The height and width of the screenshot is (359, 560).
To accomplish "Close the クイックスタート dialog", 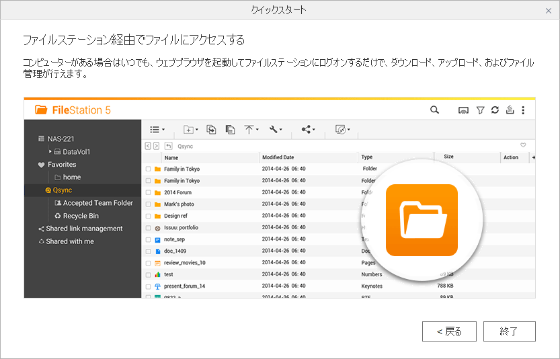I will click(x=549, y=11).
